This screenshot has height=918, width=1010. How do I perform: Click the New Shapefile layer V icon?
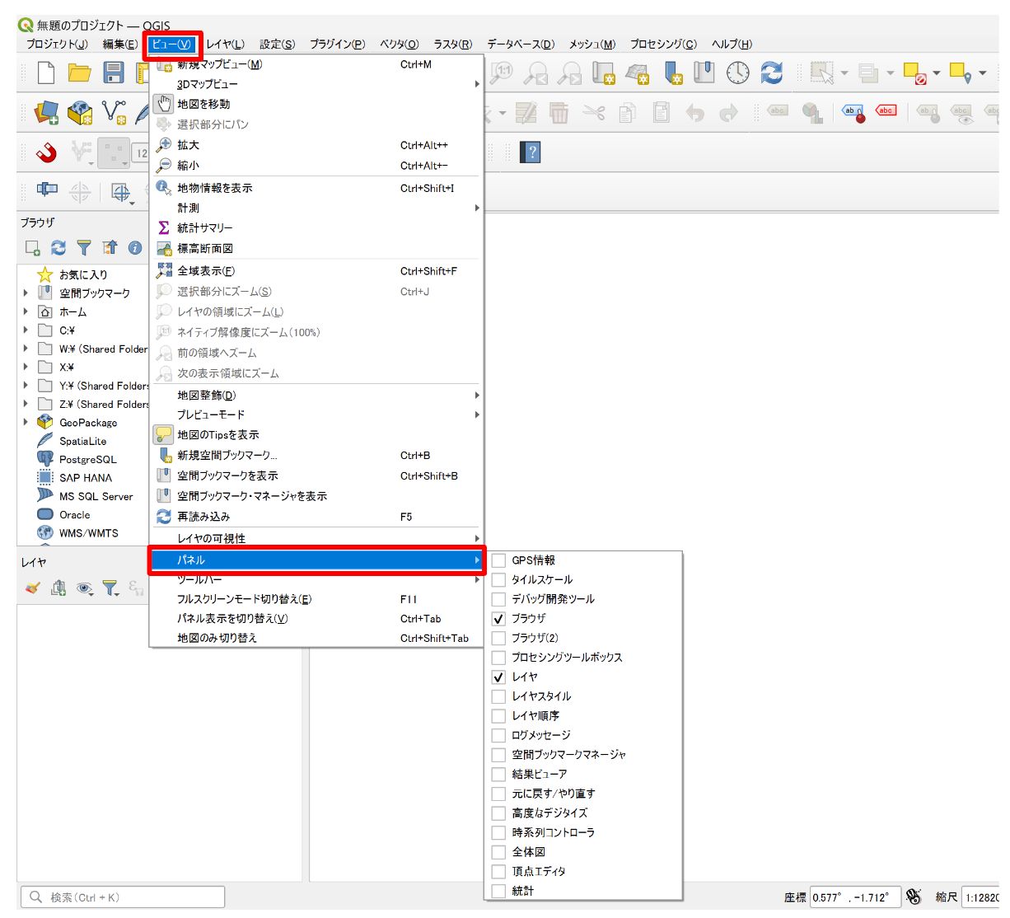tap(114, 113)
